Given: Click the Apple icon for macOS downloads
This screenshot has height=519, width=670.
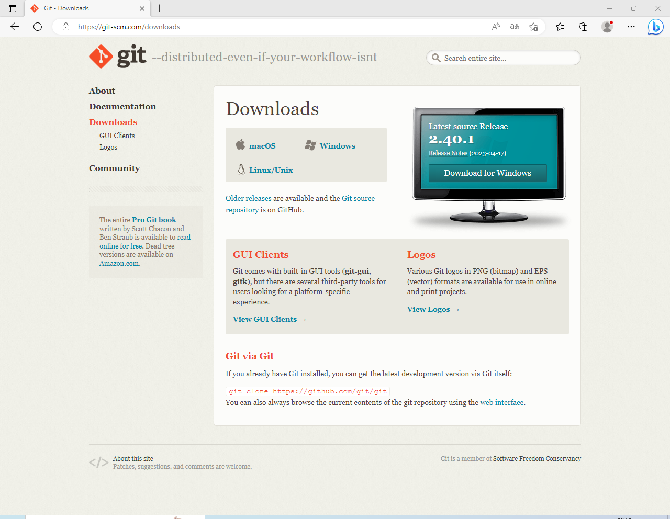Looking at the screenshot, I should pos(241,145).
